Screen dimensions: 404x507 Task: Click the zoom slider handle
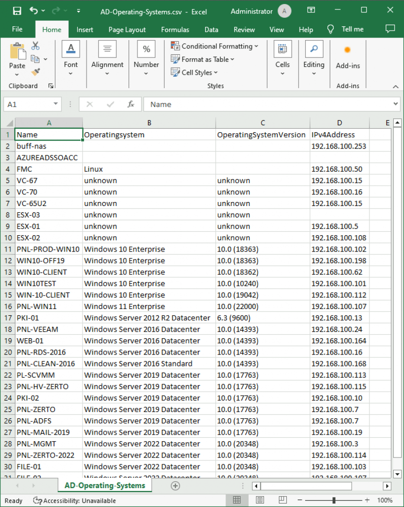coord(334,500)
